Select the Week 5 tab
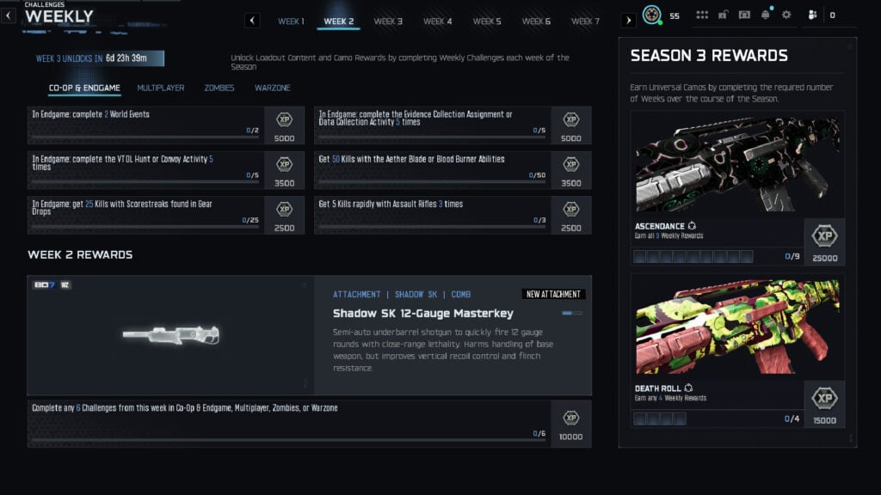The image size is (881, 495). point(487,21)
